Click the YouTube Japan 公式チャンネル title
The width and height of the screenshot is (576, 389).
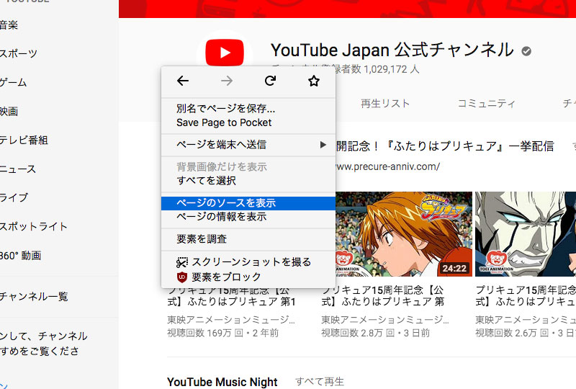(392, 50)
